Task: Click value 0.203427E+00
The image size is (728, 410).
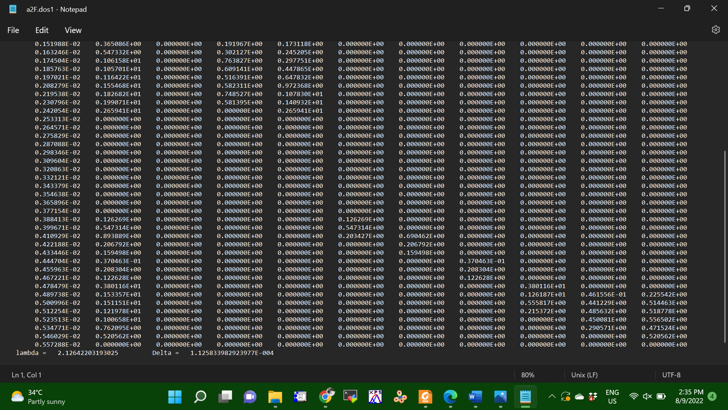Action: pyautogui.click(x=361, y=236)
